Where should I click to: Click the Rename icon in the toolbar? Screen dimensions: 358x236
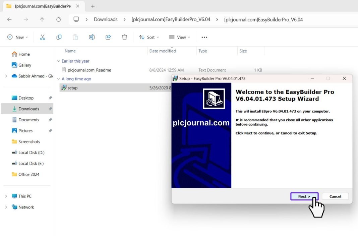(92, 37)
